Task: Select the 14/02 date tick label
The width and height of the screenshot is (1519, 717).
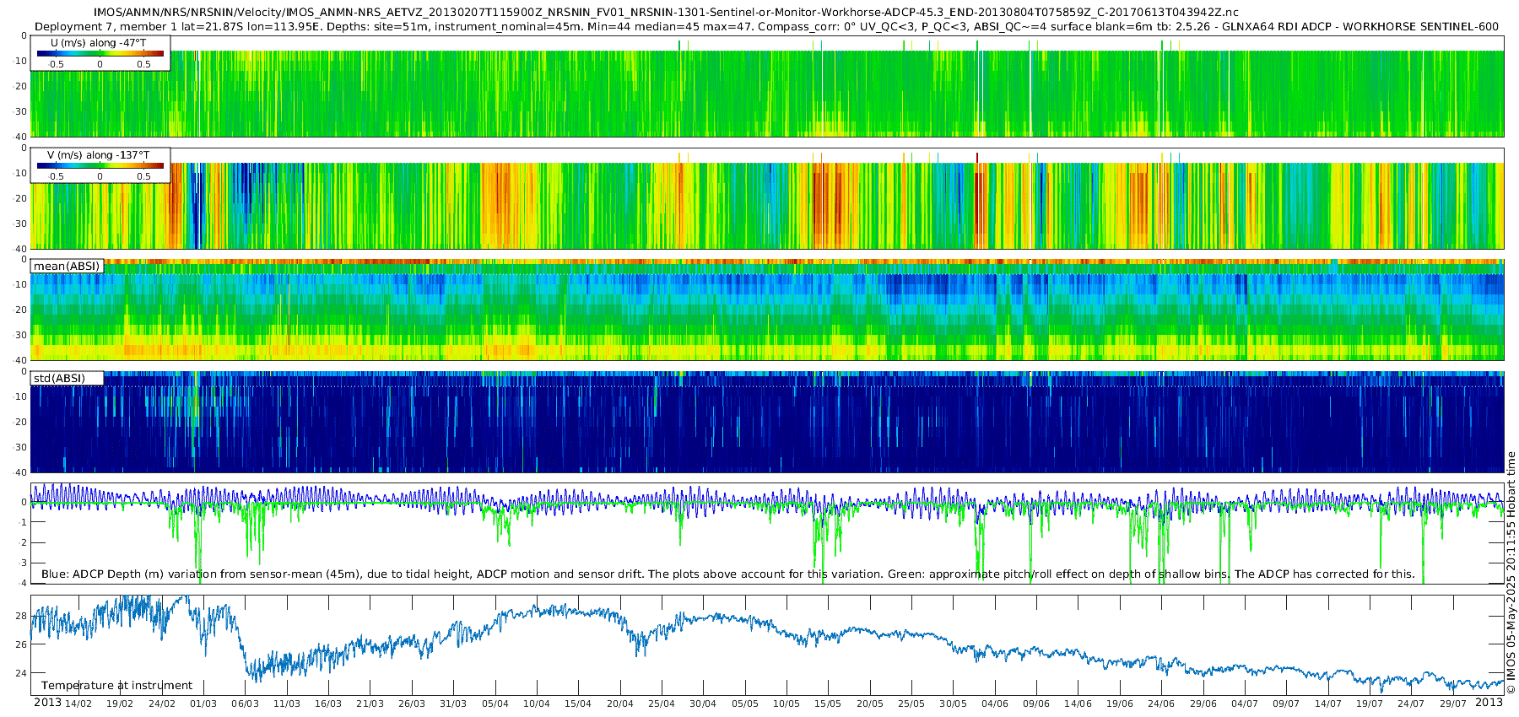Action: [78, 704]
